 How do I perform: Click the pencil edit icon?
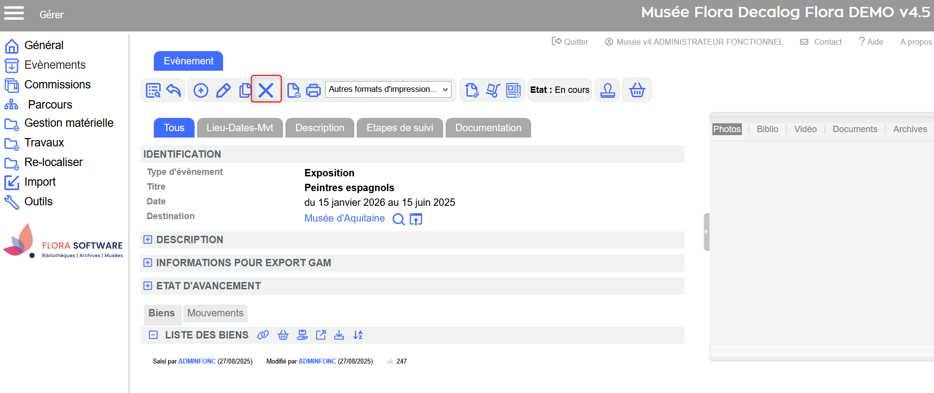[x=224, y=90]
